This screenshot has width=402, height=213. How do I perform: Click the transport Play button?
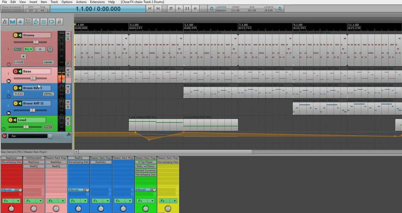[179, 8]
